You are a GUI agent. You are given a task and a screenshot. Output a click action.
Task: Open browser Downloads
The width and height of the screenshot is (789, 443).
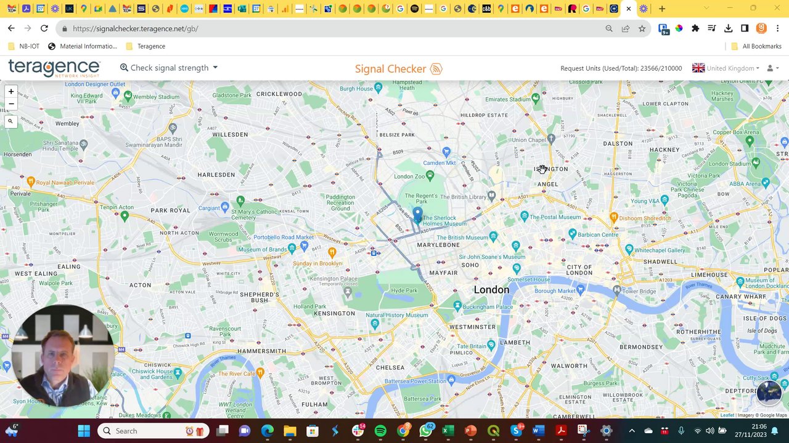[728, 28]
